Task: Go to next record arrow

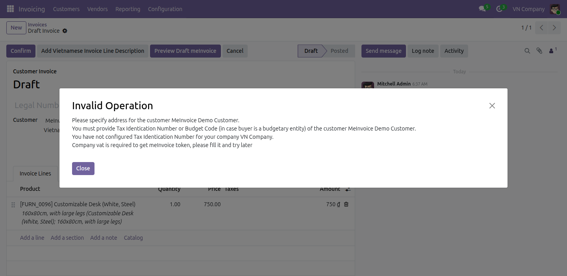Action: [x=554, y=28]
